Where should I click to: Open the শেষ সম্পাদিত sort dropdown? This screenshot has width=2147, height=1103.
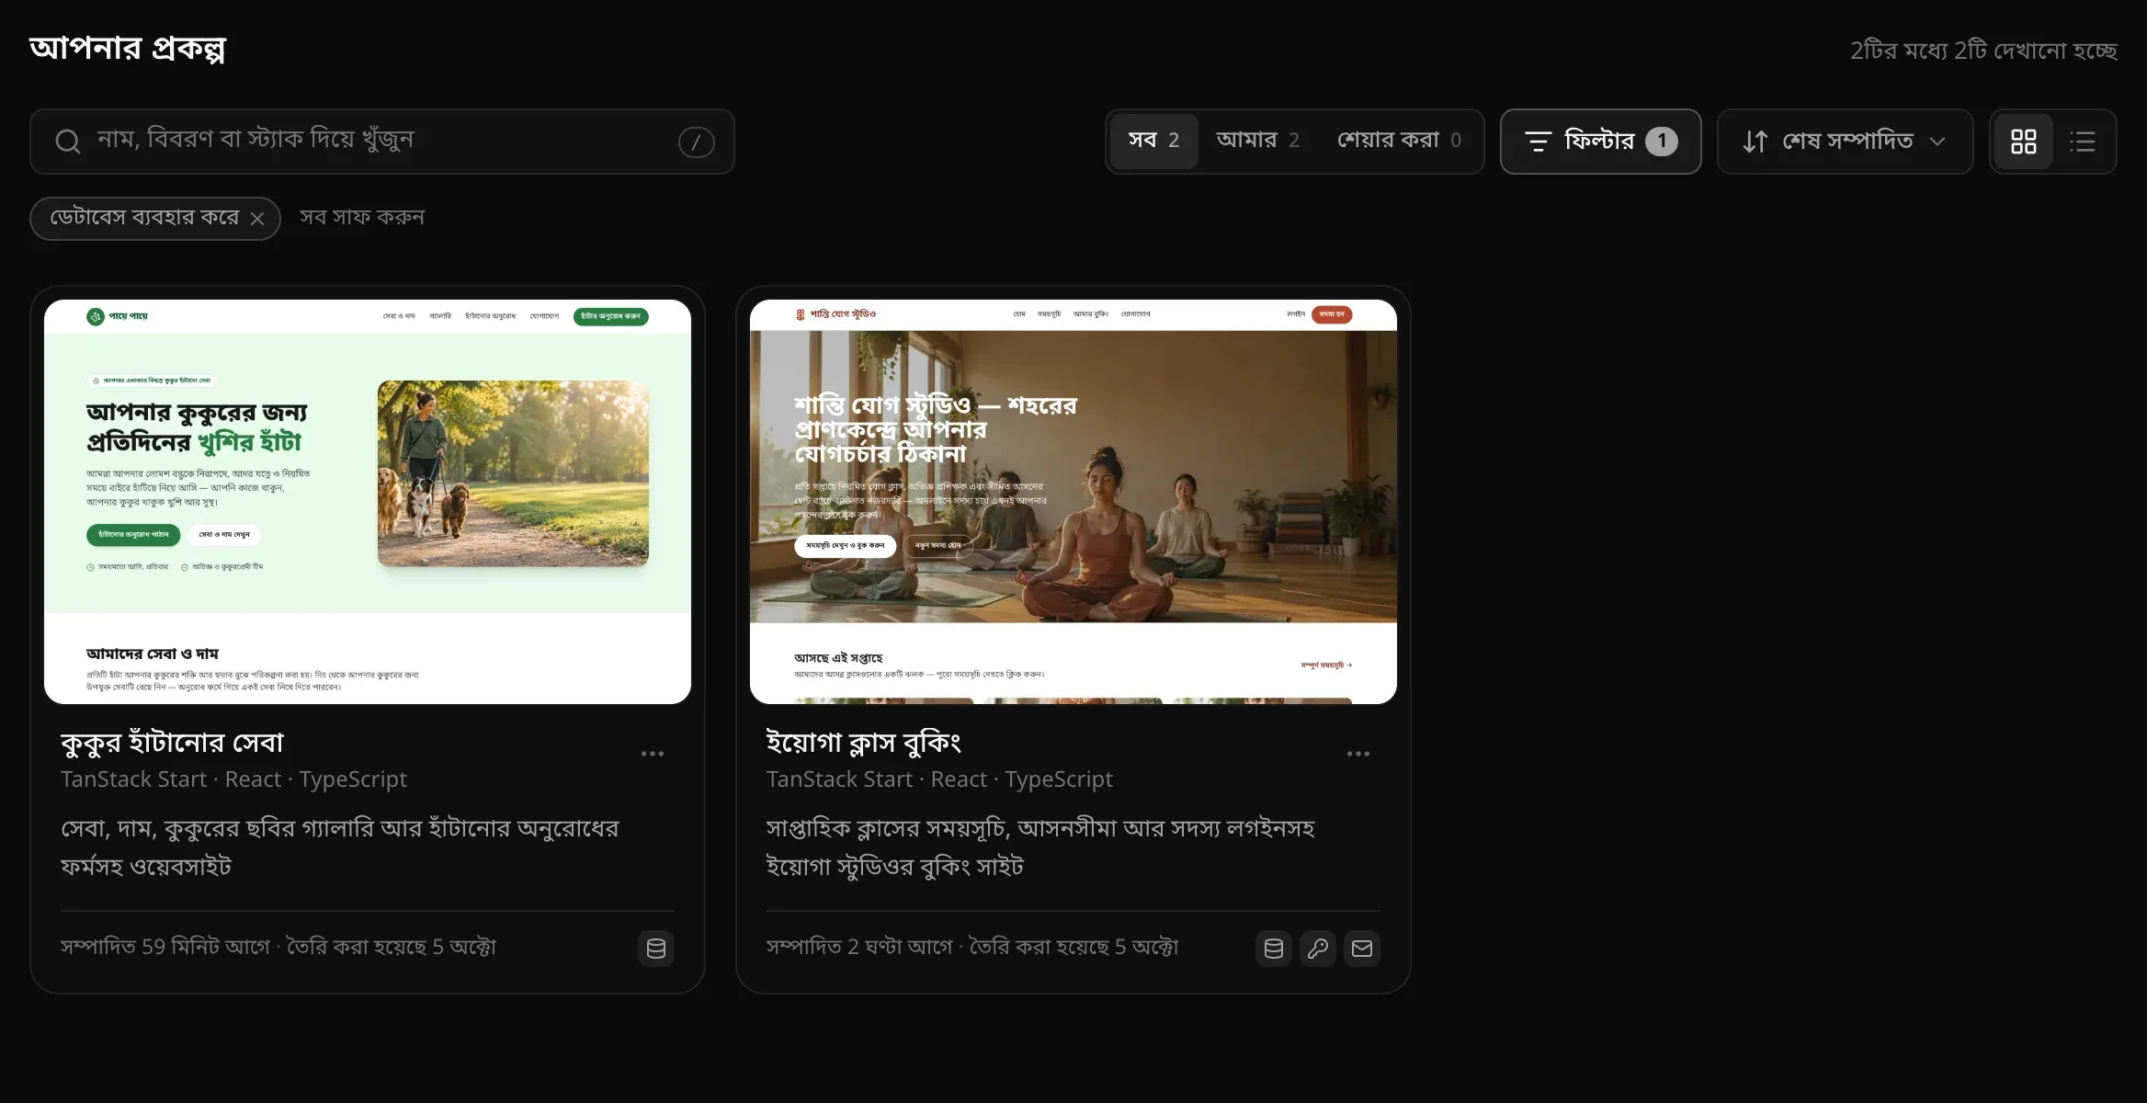[x=1845, y=142]
